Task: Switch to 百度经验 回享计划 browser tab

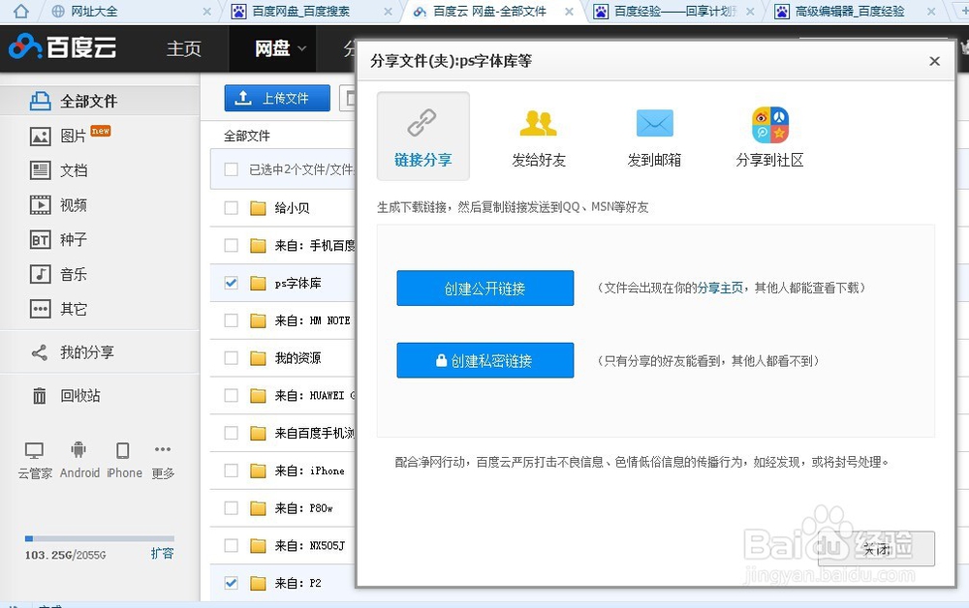Action: point(674,11)
